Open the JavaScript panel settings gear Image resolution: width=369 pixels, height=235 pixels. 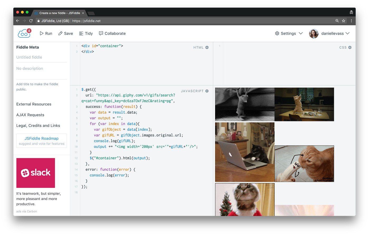tap(207, 91)
